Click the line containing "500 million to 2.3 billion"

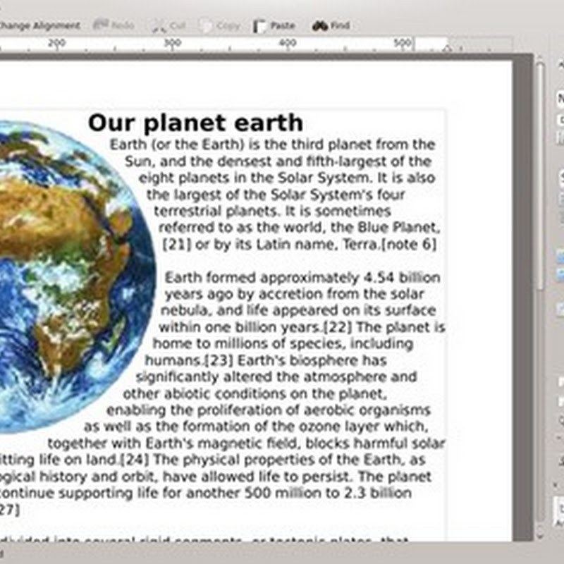coord(206,493)
